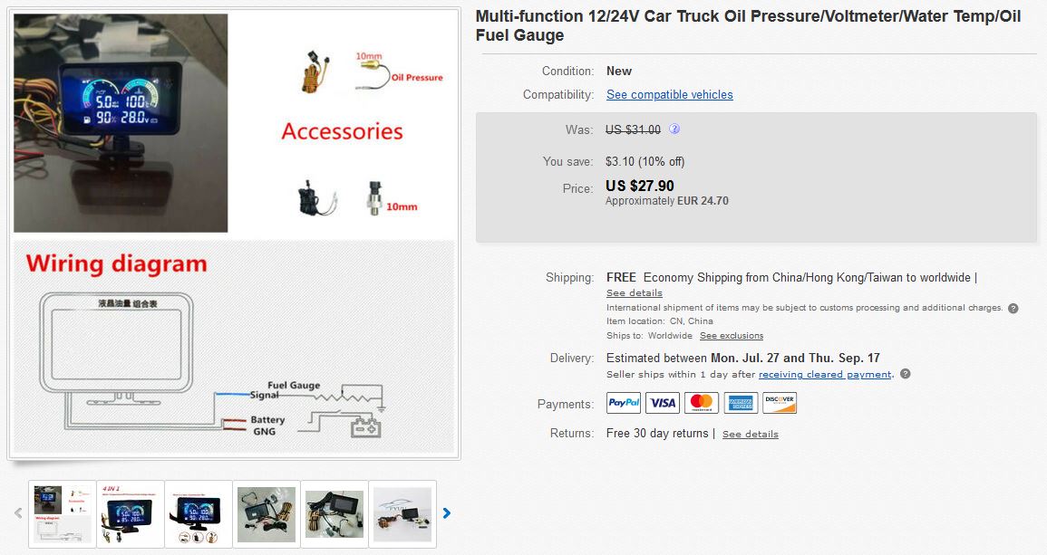
Task: Click the help icon after cleared payment
Action: (906, 374)
